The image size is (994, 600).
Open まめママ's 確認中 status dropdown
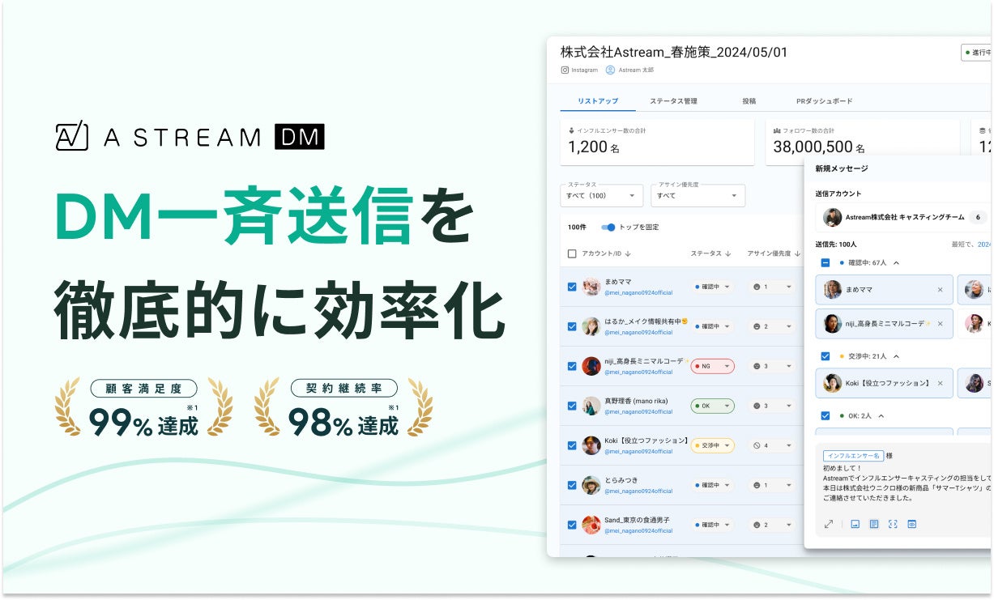coord(712,287)
